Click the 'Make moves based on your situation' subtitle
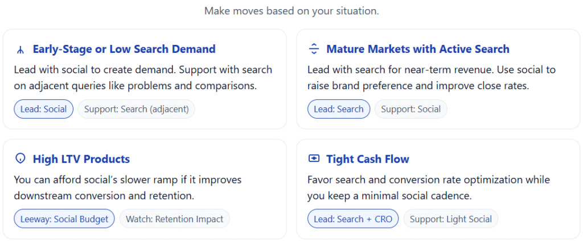This screenshot has height=242, width=583. (291, 11)
